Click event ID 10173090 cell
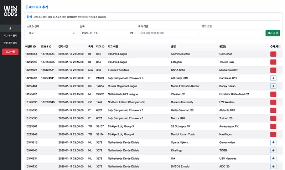Image resolution: width=285 pixels, height=170 pixels. pos(31,102)
